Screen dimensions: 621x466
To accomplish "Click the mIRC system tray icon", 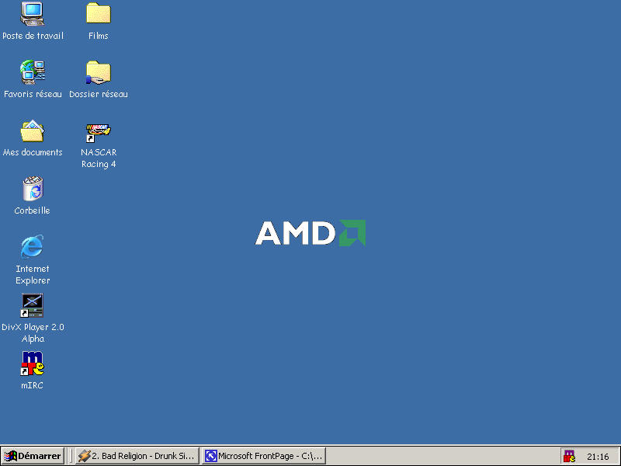I will click(569, 456).
